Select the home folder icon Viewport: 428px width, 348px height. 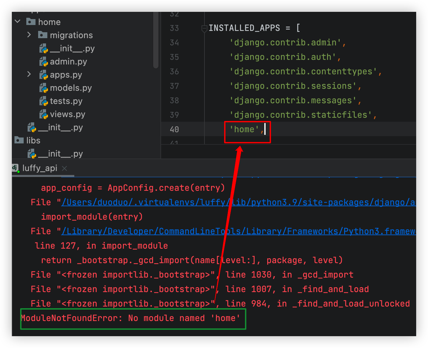(x=31, y=22)
